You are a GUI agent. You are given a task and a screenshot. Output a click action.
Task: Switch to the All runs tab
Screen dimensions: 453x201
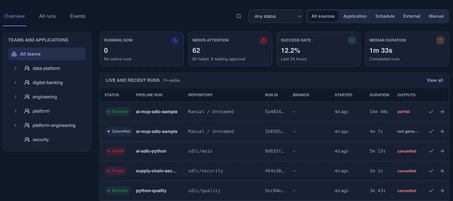tap(48, 16)
